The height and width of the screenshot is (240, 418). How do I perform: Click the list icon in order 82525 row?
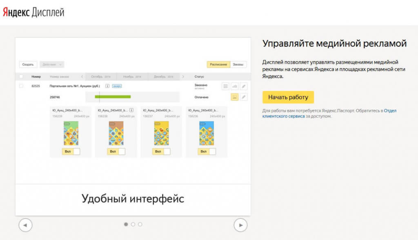tap(225, 86)
